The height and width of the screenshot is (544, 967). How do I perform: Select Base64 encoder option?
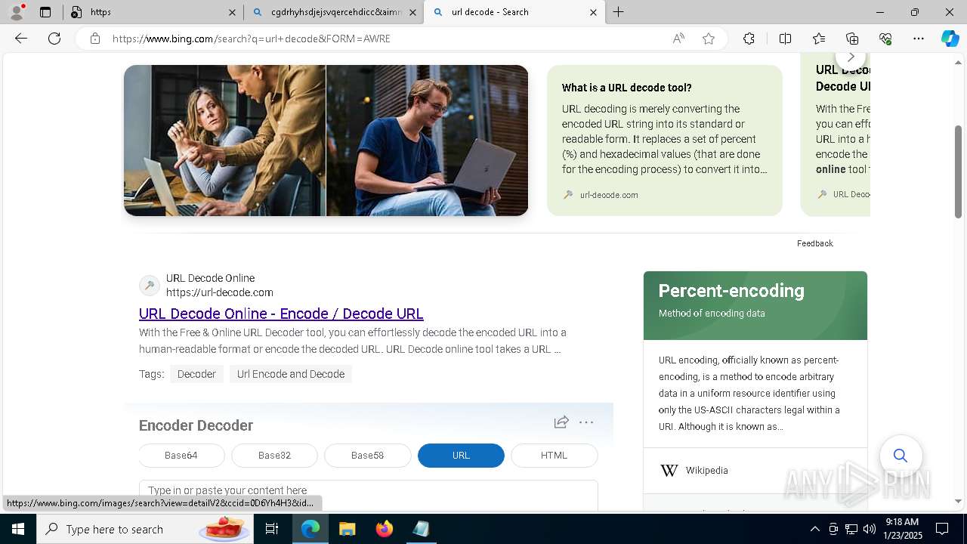click(181, 456)
